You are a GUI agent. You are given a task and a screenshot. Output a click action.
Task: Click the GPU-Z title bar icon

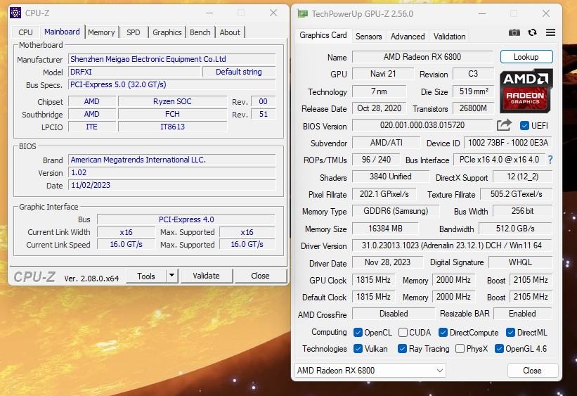pyautogui.click(x=302, y=14)
